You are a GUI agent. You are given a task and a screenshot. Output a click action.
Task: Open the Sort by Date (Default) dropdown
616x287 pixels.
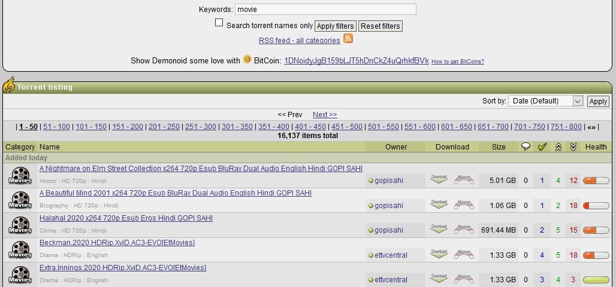coord(545,101)
